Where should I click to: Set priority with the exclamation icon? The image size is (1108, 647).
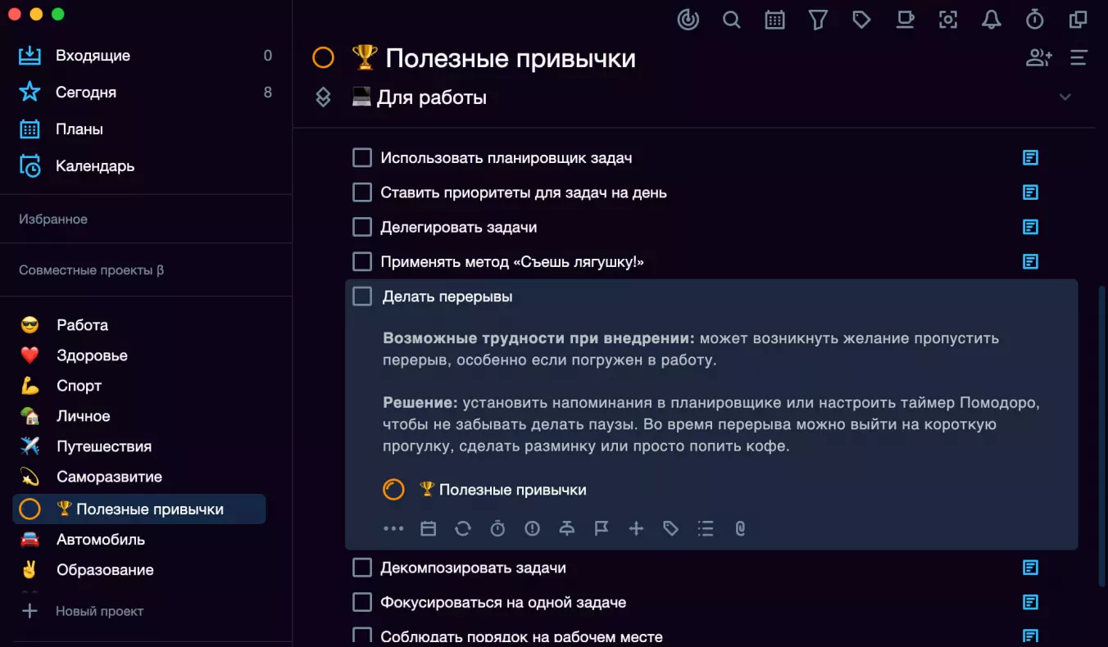533,529
